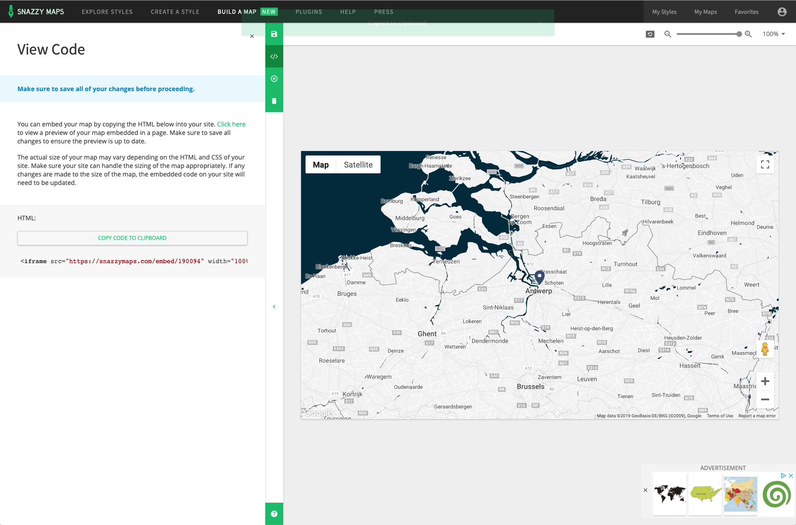This screenshot has width=796, height=525.
Task: Close the advertisement with X
Action: (x=791, y=475)
